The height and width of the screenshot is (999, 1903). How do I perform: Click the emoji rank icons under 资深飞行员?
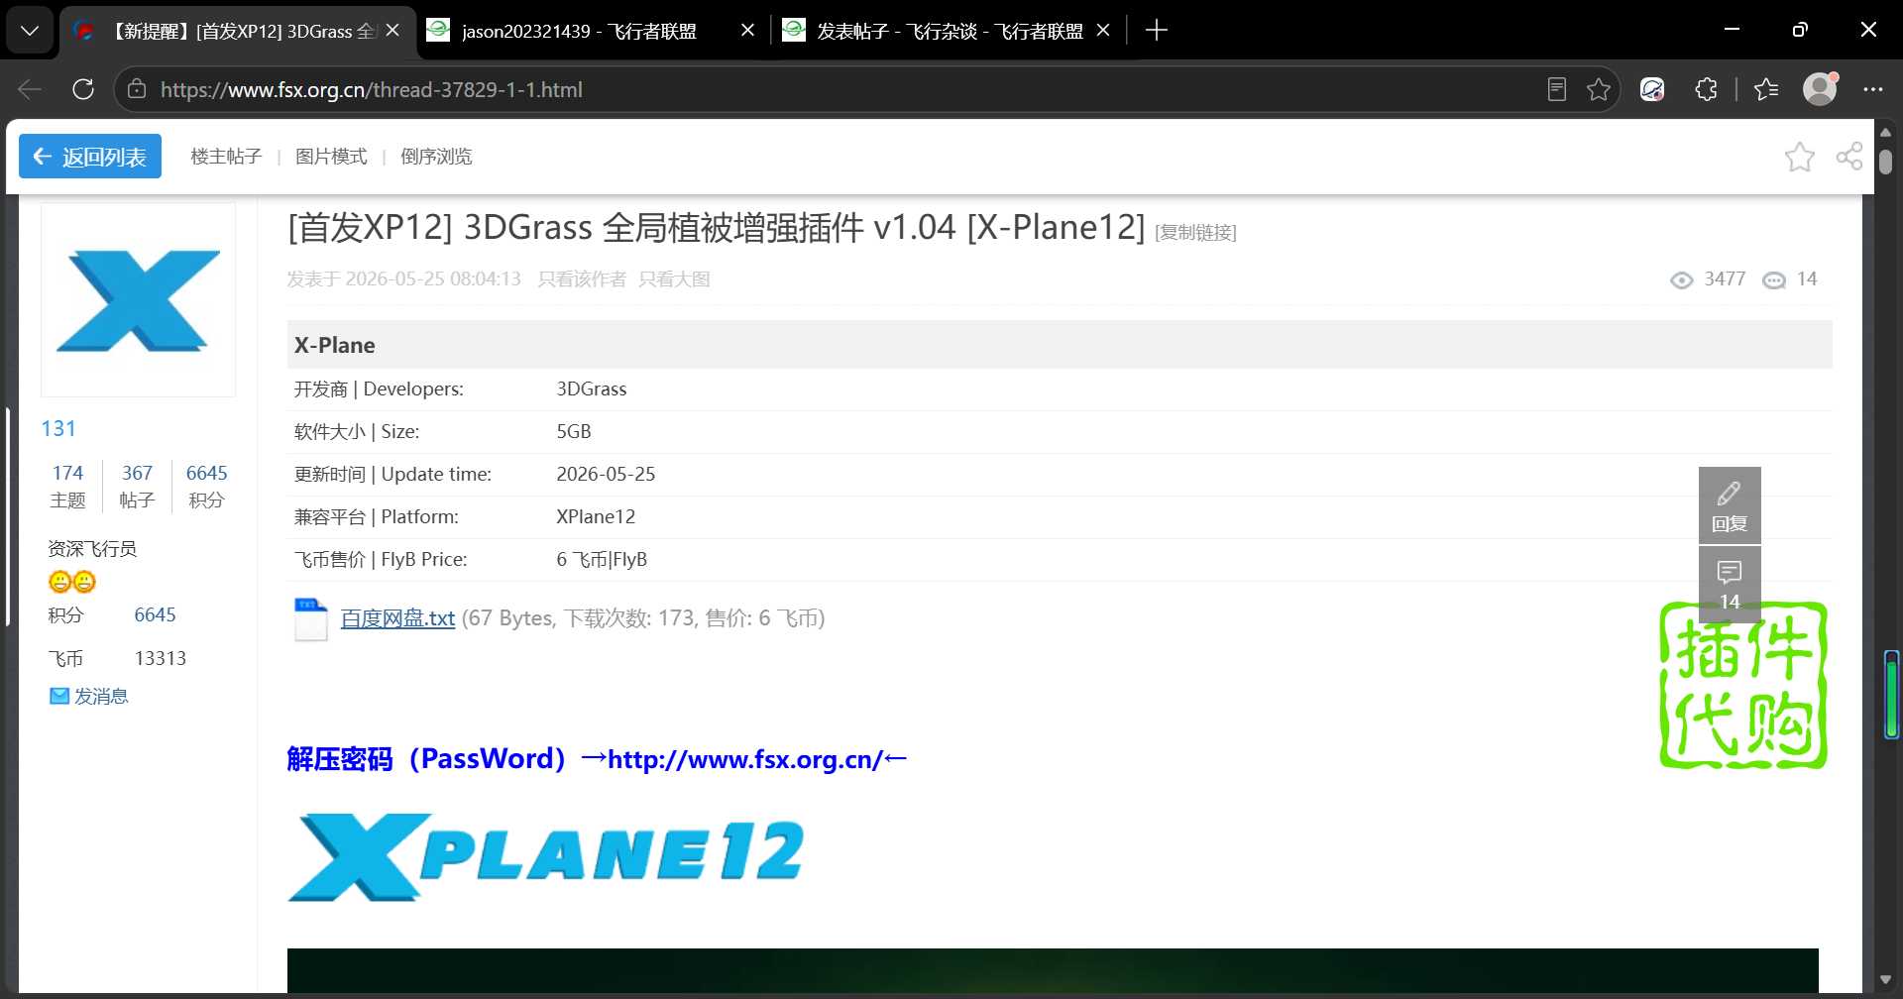tap(72, 582)
